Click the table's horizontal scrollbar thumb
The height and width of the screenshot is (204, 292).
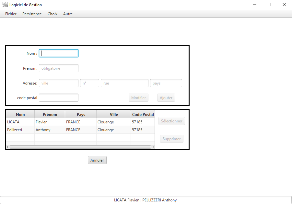80,147
